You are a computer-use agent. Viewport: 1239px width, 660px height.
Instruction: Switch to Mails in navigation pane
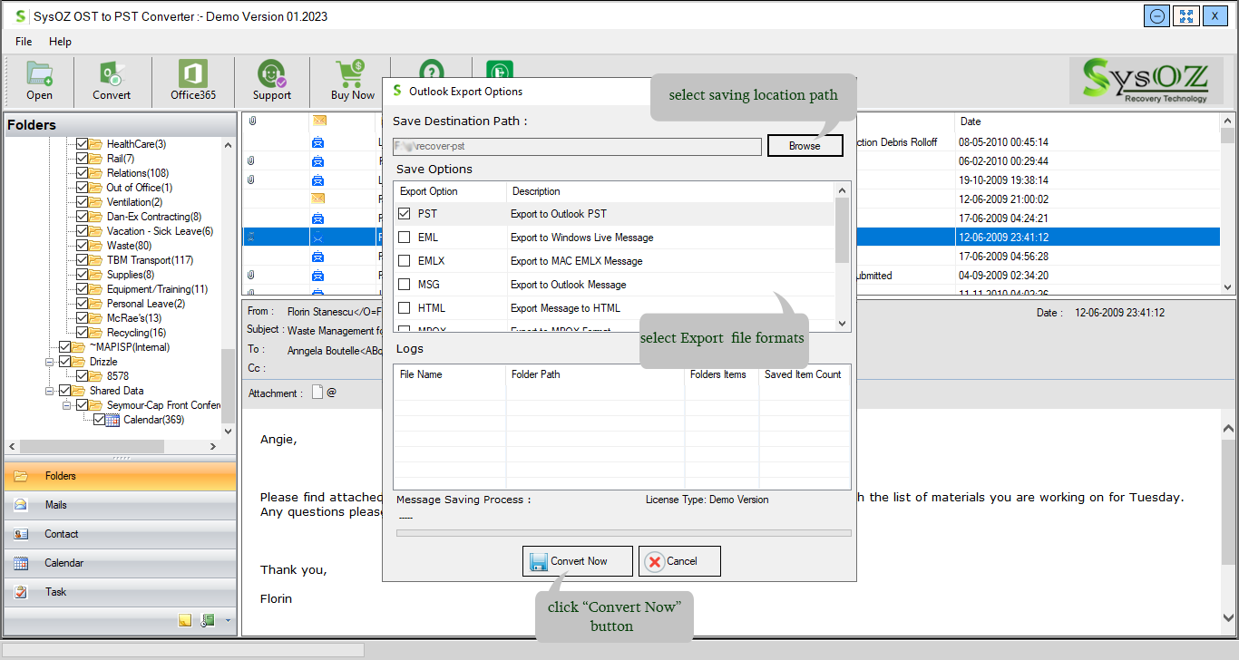pyautogui.click(x=55, y=505)
